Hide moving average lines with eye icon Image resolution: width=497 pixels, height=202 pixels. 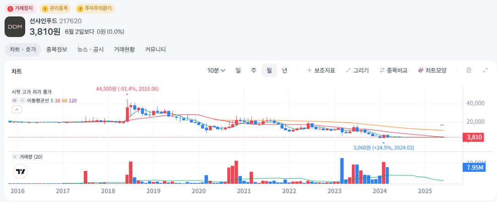point(15,101)
